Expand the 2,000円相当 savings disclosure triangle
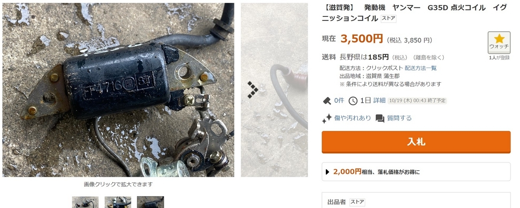This screenshot has height=208, width=520. tap(328, 172)
